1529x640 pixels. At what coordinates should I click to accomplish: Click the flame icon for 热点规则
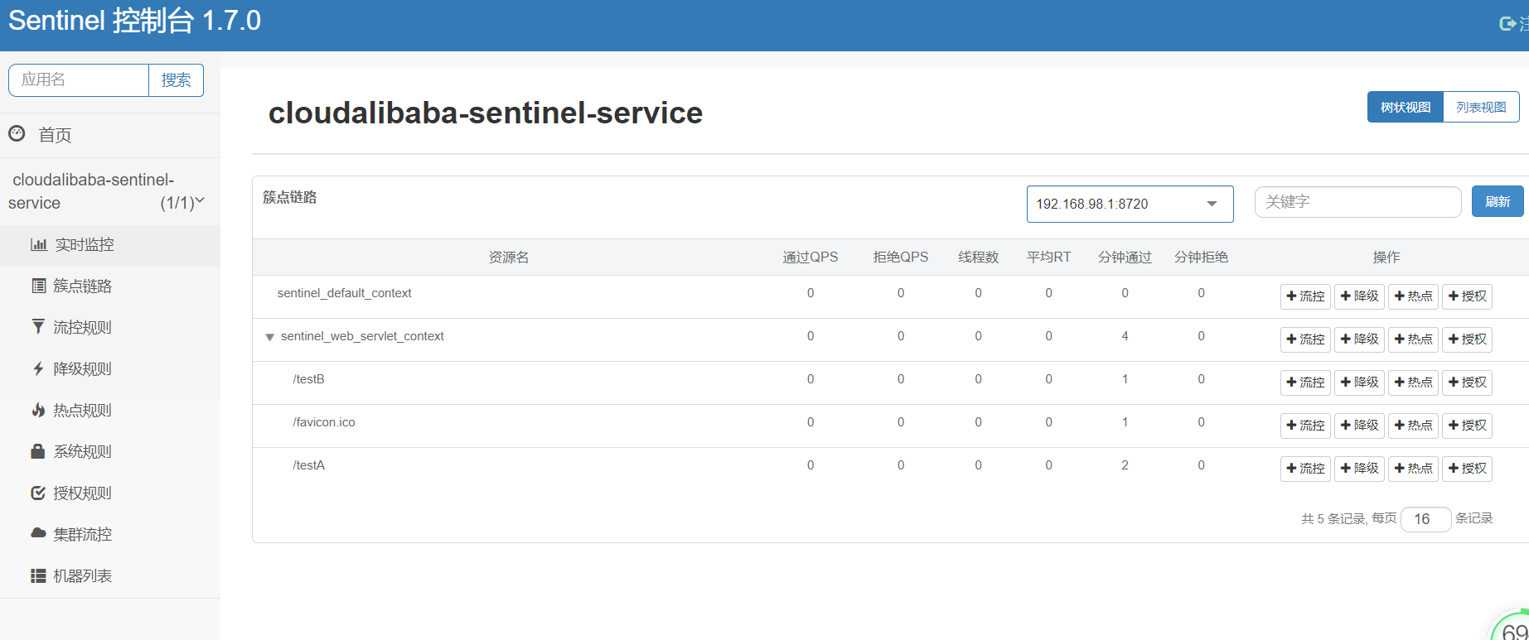coord(38,410)
